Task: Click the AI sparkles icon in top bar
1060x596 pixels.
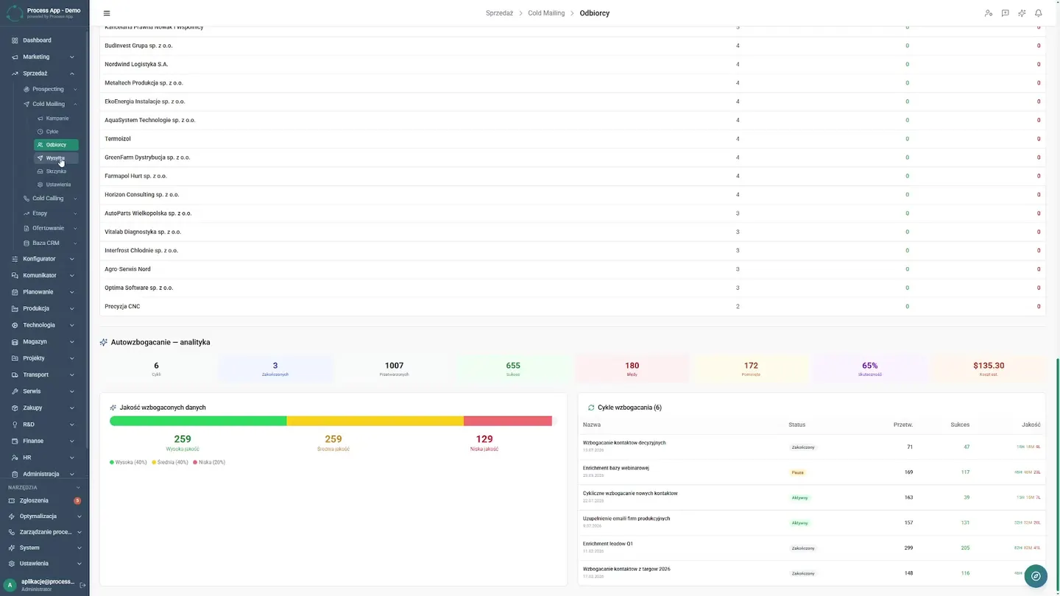Action: coord(1022,13)
